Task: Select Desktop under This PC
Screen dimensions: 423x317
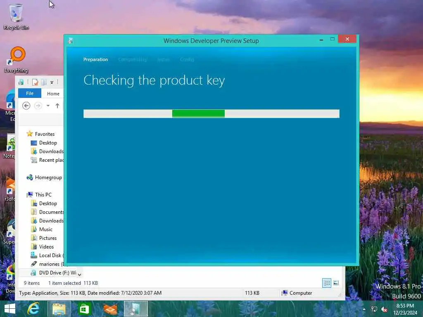Action: tap(44, 203)
